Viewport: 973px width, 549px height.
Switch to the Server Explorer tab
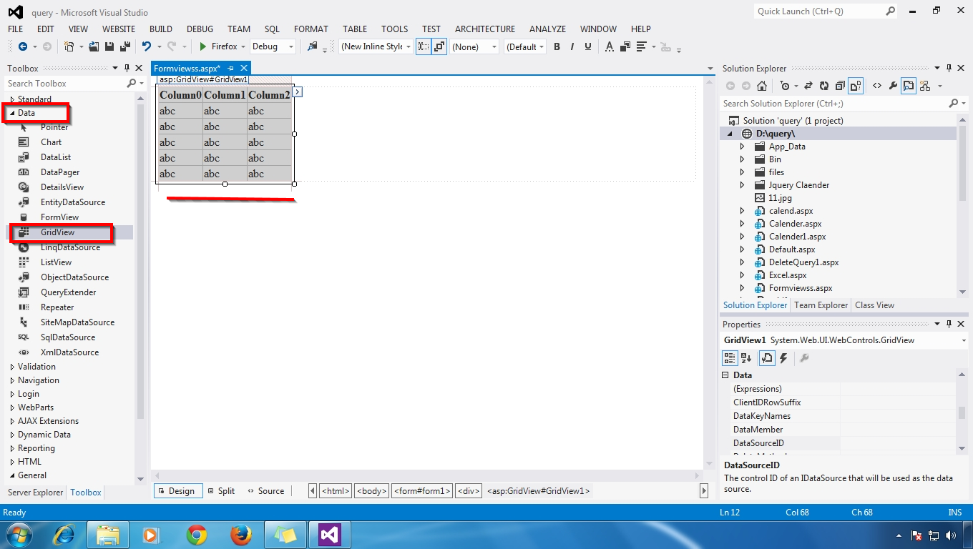35,493
